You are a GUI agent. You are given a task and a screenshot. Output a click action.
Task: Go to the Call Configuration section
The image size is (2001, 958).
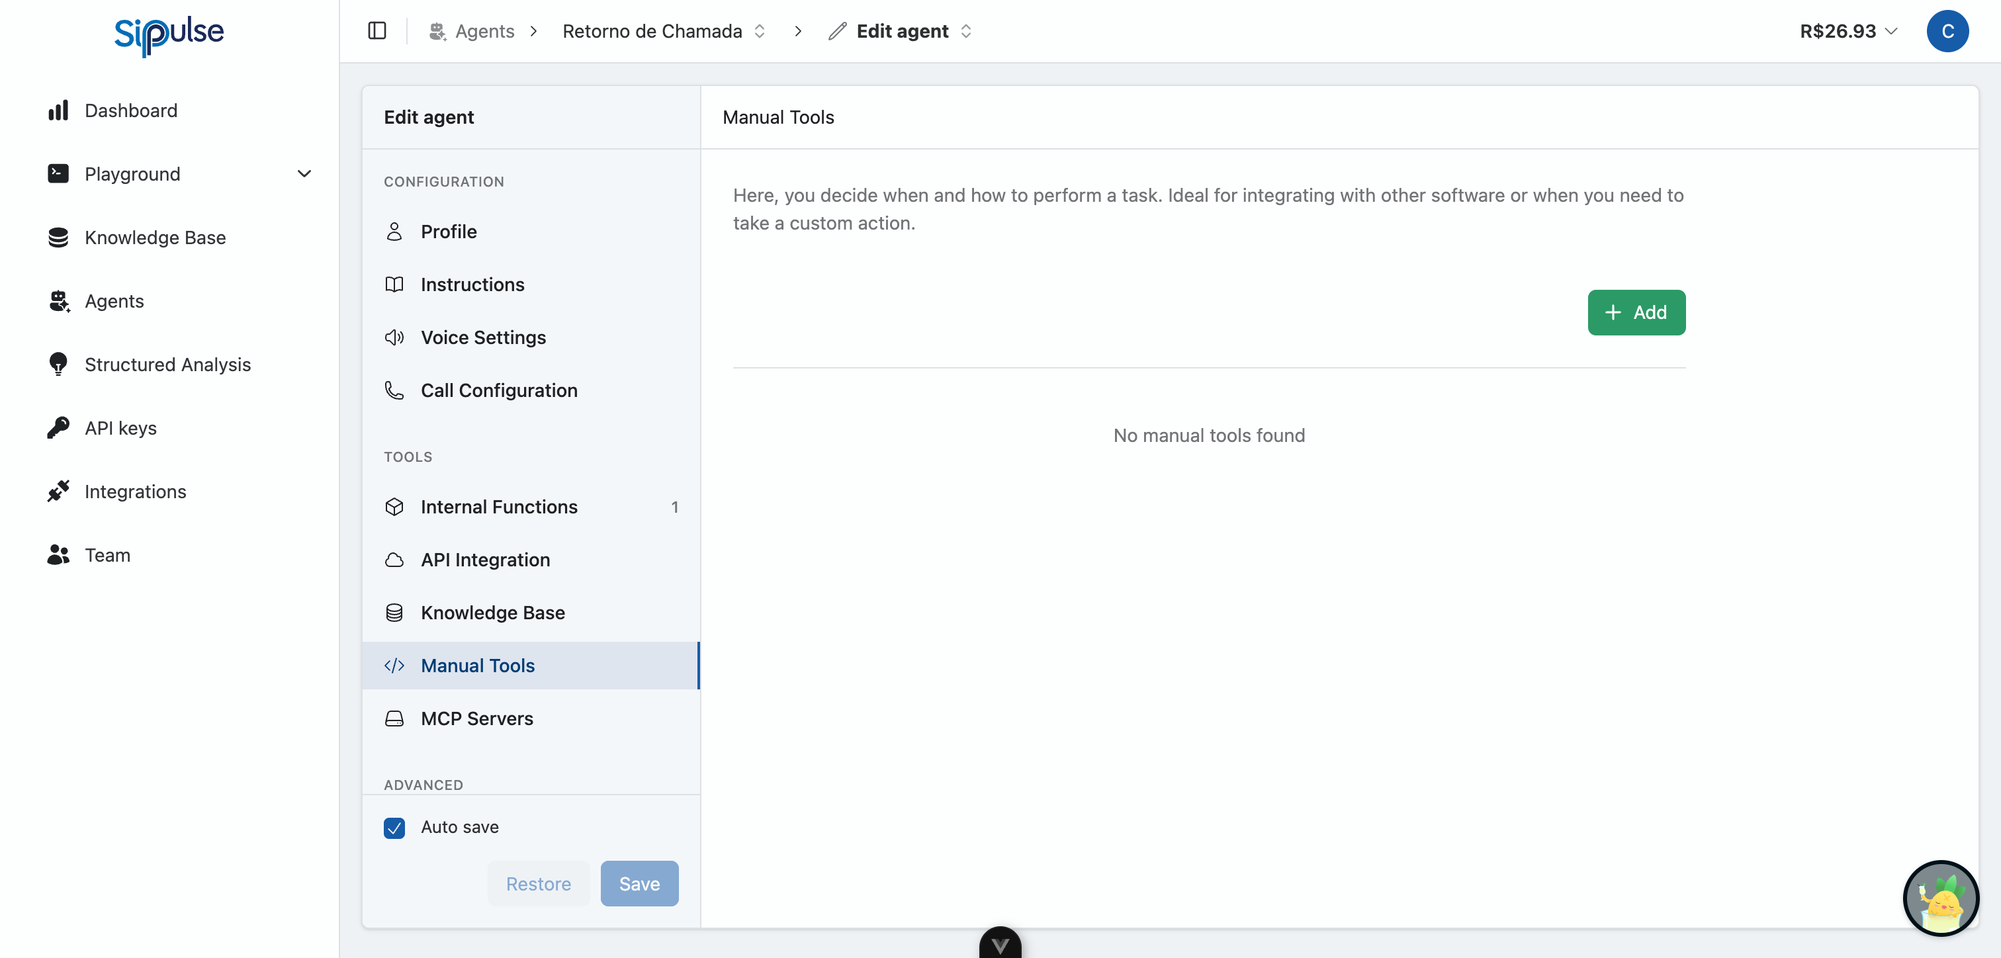(x=499, y=390)
